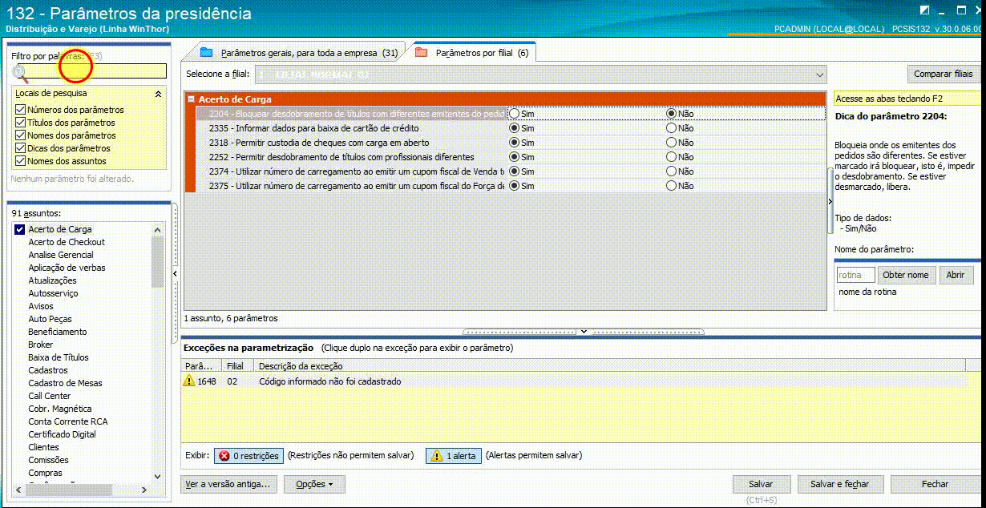Choose Sim for parameter 2375
Image resolution: width=986 pixels, height=508 pixels.
click(514, 186)
